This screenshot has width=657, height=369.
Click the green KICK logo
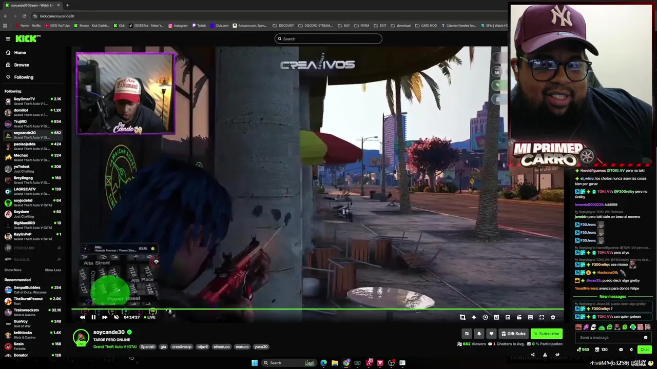tap(27, 39)
